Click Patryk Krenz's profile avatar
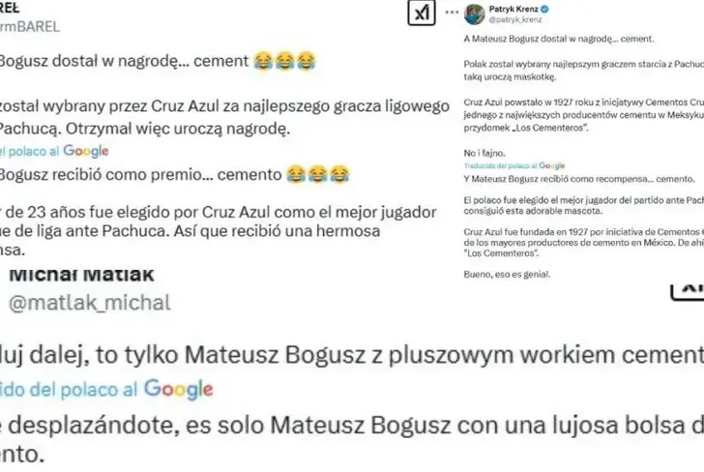 pos(475,14)
